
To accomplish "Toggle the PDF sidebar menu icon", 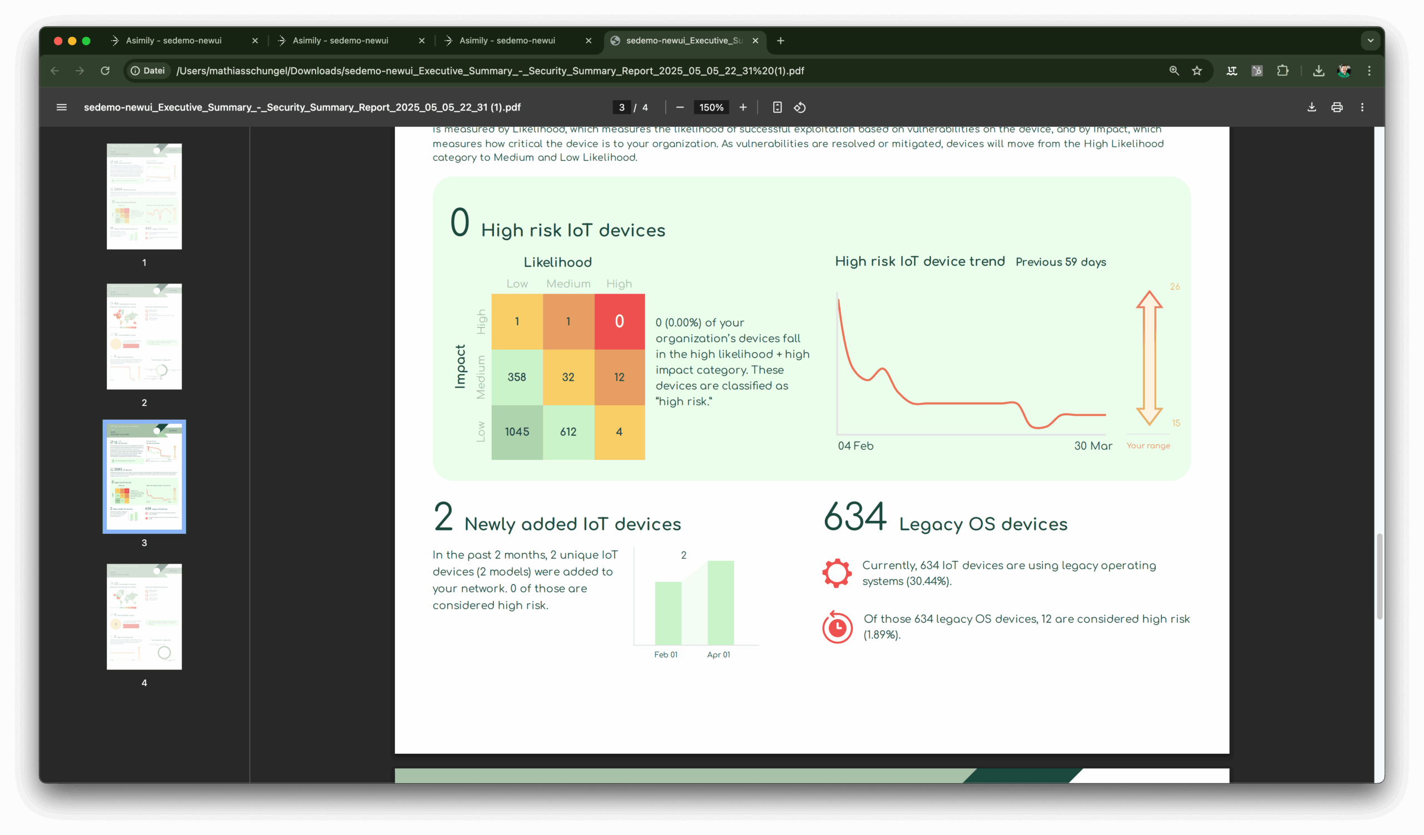I will tap(62, 107).
